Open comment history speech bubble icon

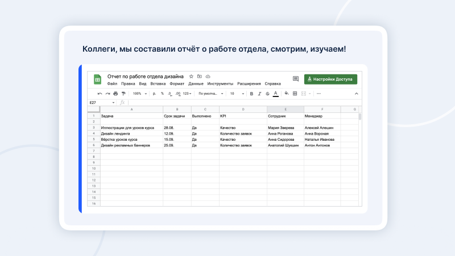point(295,79)
